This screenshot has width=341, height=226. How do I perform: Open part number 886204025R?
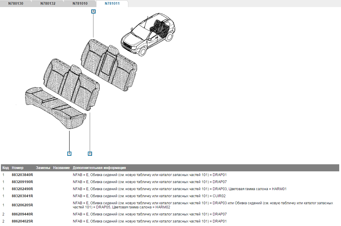(22, 221)
